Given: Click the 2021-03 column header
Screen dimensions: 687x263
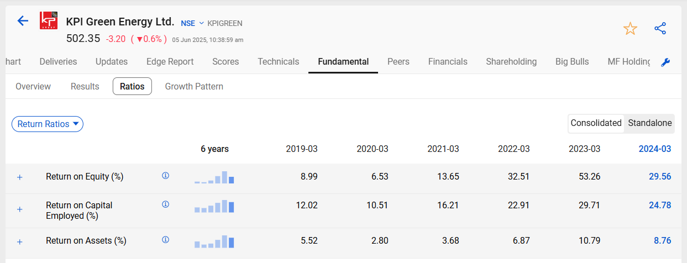Looking at the screenshot, I should (x=443, y=149).
